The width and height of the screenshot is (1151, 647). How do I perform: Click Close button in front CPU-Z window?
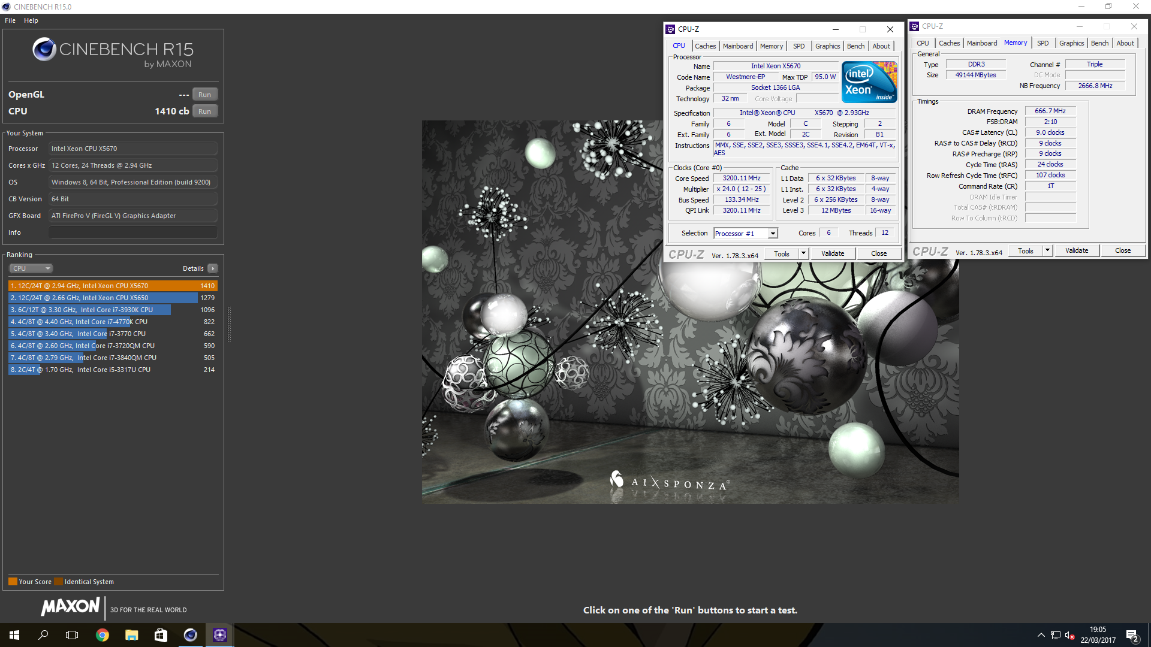(x=879, y=254)
